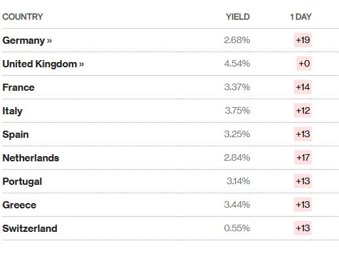Viewport: 339px width, 258px height.
Task: Click the France country row
Action: point(170,88)
